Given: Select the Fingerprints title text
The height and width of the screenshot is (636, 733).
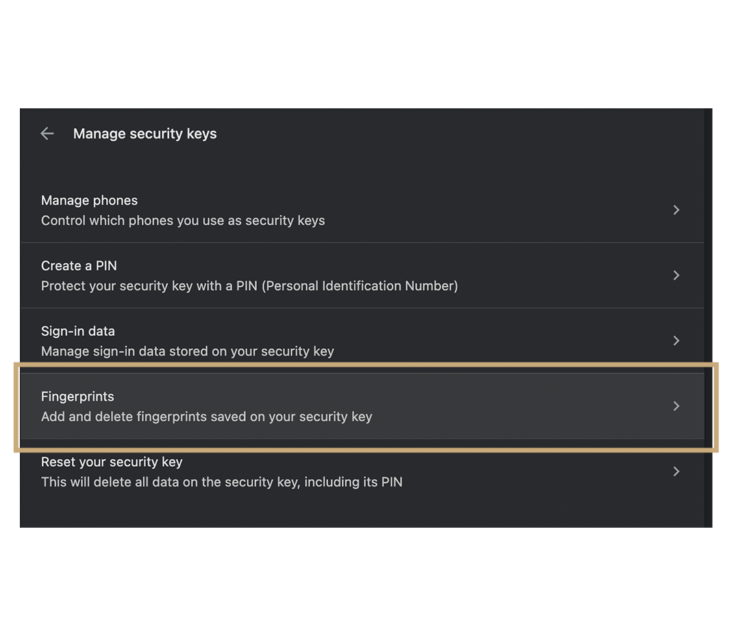Looking at the screenshot, I should [77, 396].
